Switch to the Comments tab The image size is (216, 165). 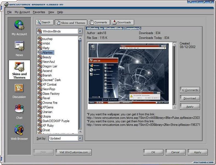coord(99,22)
